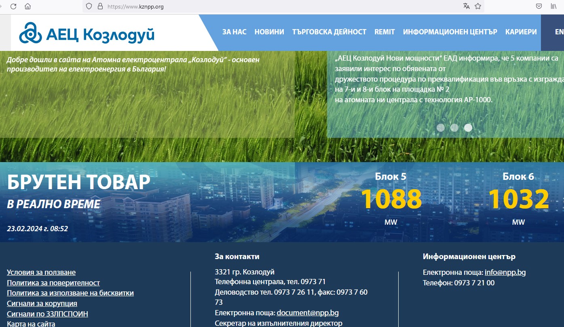Reload the page with the refresh icon

13,6
